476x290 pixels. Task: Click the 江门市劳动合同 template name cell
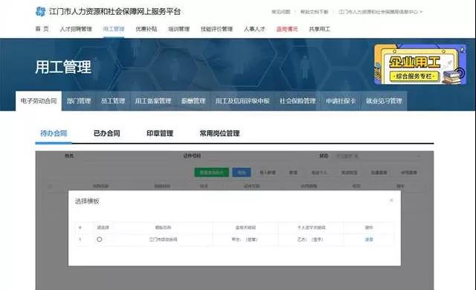pos(163,239)
